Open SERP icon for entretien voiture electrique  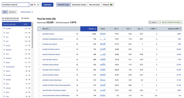tap(77, 80)
